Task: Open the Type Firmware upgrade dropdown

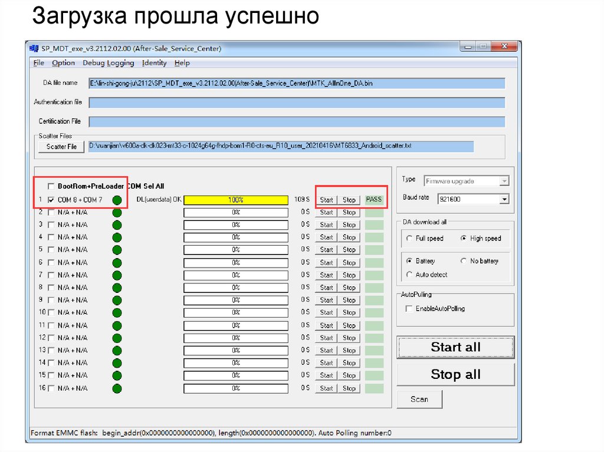Action: (x=504, y=181)
